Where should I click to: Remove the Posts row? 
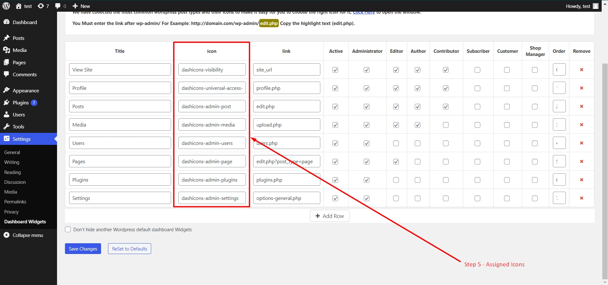point(582,106)
